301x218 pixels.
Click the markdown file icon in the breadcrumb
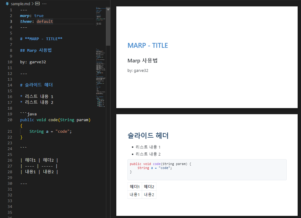pos(7,4)
